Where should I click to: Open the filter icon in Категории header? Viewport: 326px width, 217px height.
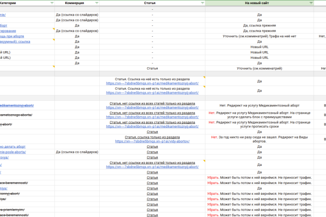pos(52,3)
